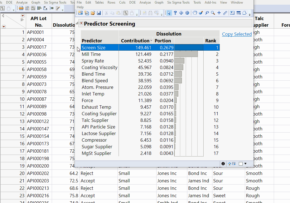Viewport: 290px width, 203px height.
Task: Select the arrow cursor tool
Action: [x=169, y=13]
